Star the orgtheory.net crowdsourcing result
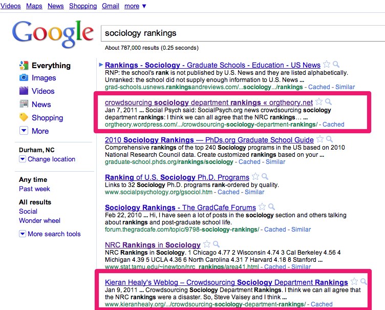Screen dimensions: 385x310 click(x=319, y=102)
